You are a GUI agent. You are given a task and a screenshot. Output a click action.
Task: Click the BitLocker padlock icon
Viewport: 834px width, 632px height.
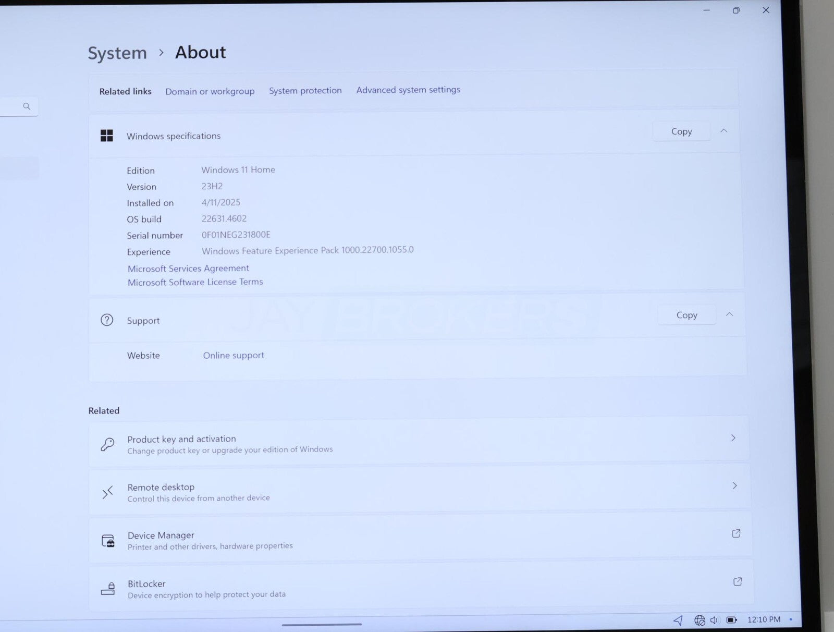coord(108,589)
